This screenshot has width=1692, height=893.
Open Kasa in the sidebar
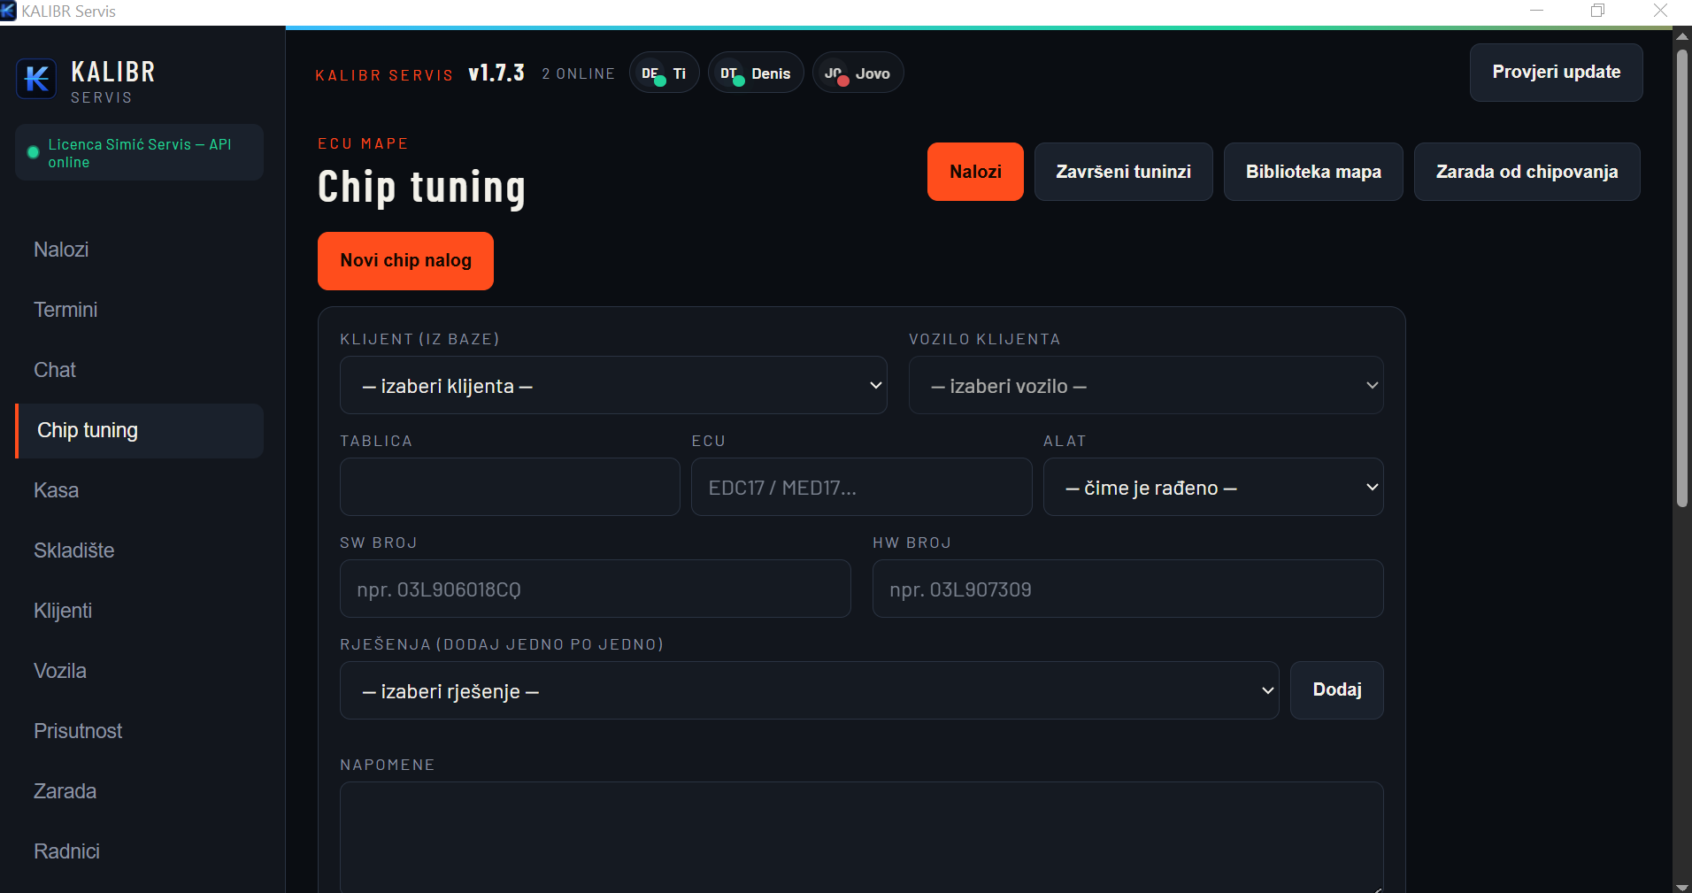click(x=139, y=490)
